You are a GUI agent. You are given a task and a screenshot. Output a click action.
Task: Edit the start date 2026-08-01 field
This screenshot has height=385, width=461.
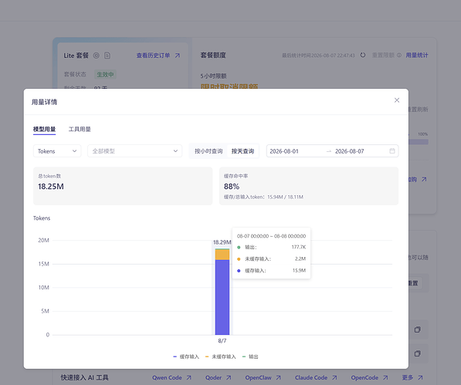click(x=295, y=151)
